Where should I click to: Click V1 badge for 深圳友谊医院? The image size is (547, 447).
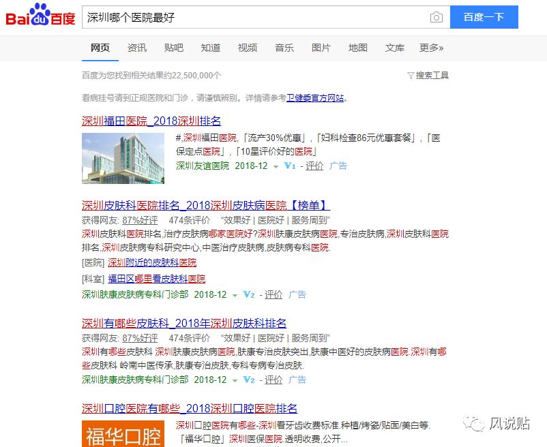coord(290,166)
